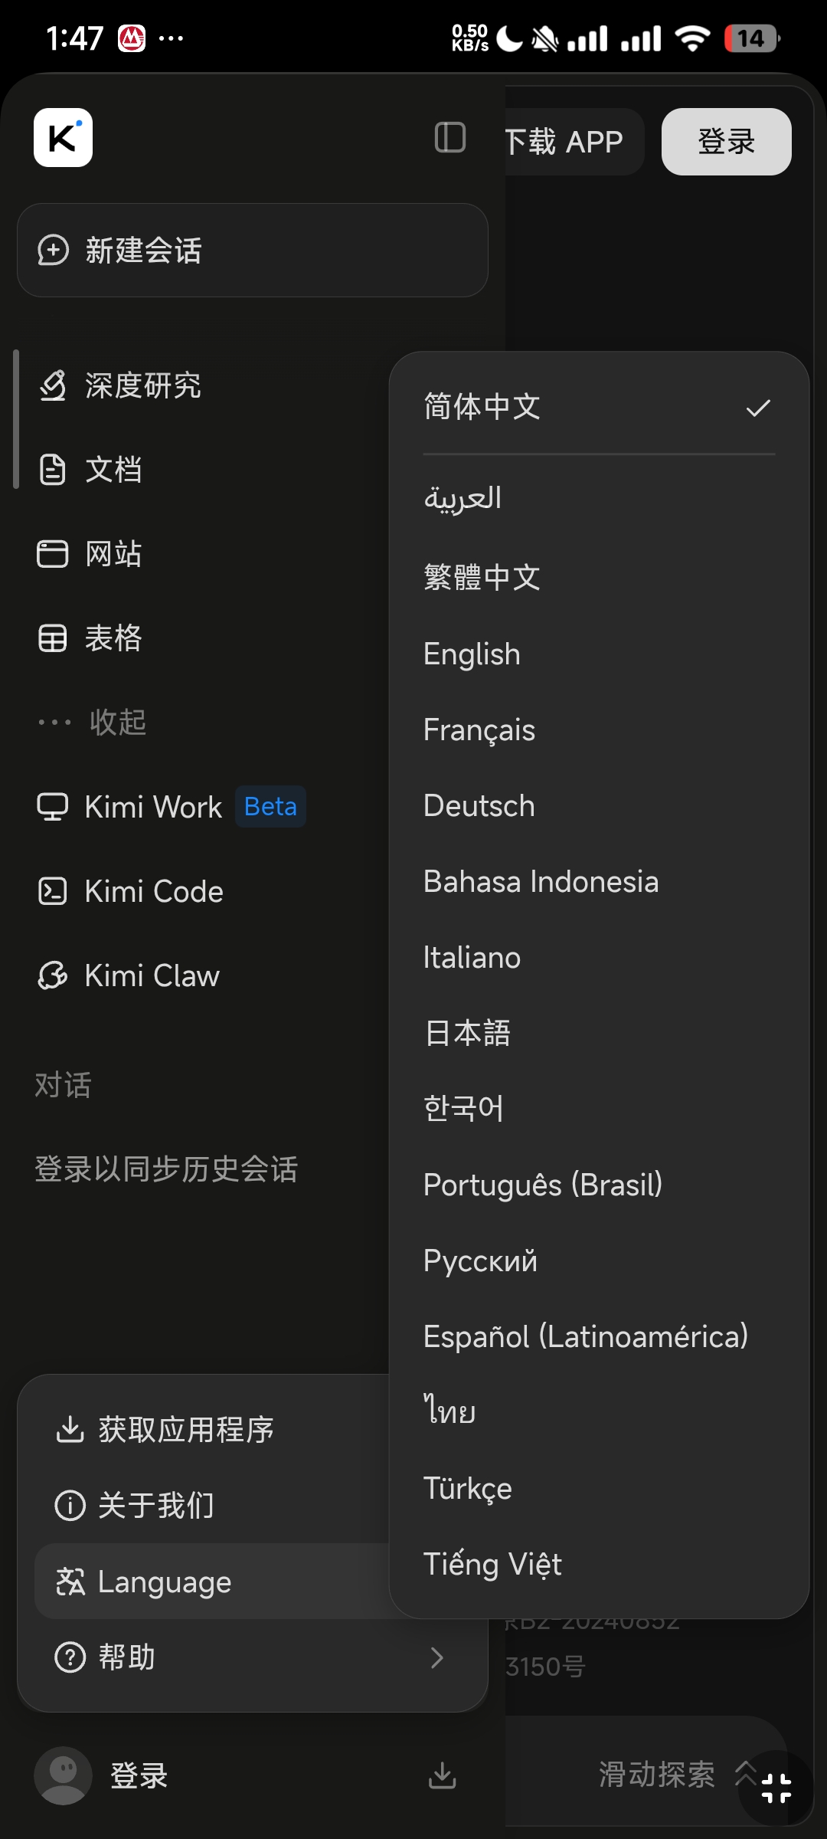
Task: Tap the Kimi K logo
Action: click(x=63, y=138)
